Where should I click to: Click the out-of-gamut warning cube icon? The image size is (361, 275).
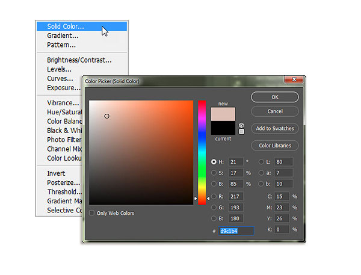click(x=241, y=125)
